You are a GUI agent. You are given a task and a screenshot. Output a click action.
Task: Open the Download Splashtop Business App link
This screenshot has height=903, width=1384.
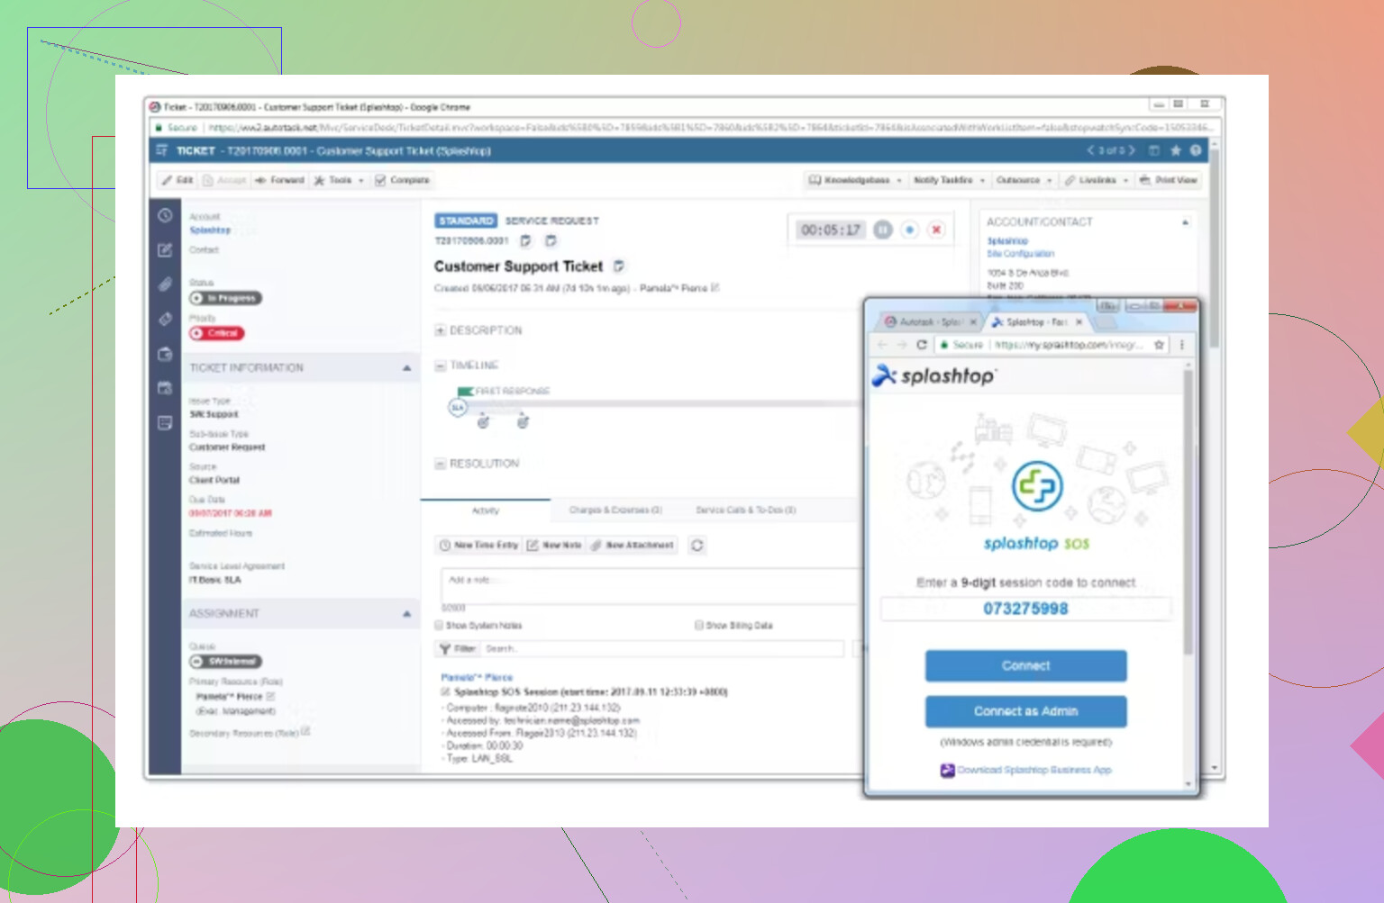[1033, 770]
